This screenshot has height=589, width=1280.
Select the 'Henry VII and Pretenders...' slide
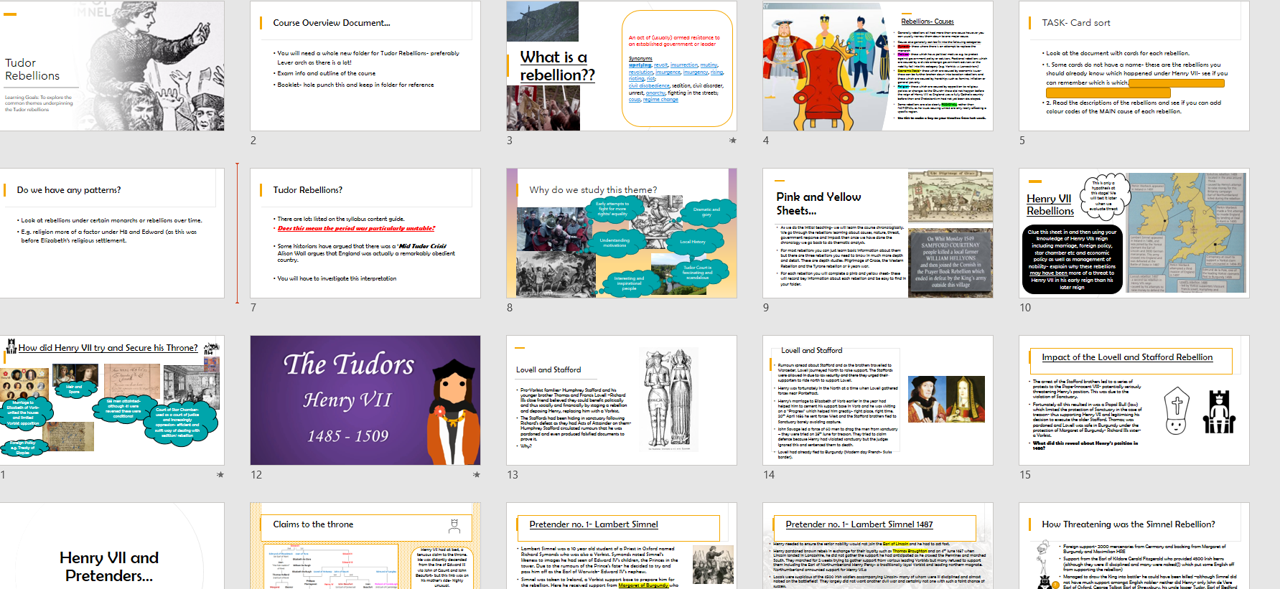(x=112, y=546)
